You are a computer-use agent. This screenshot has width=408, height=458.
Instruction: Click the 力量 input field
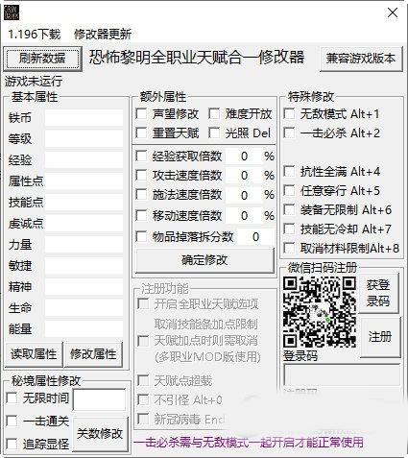click(84, 245)
